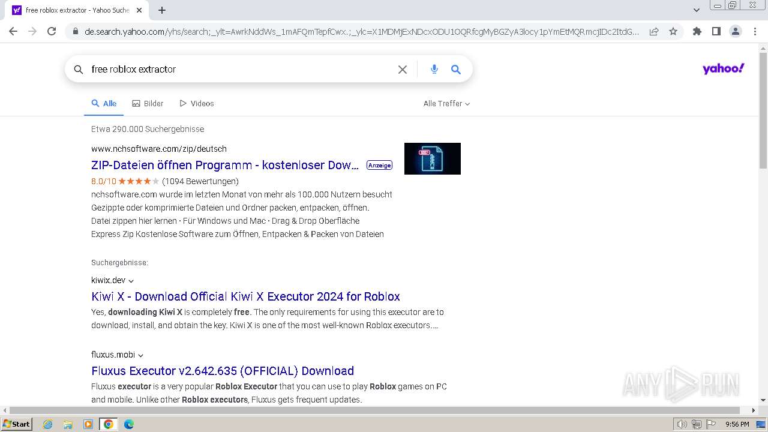Launch Microsoft Edge from the taskbar
This screenshot has height=432, width=768.
pos(129,424)
